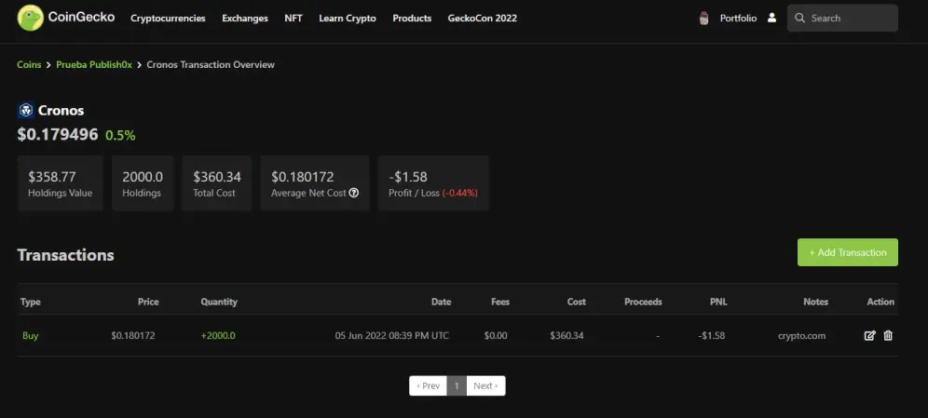928x418 pixels.
Task: Open the candy jar icon beside Portfolio
Action: [x=703, y=19]
